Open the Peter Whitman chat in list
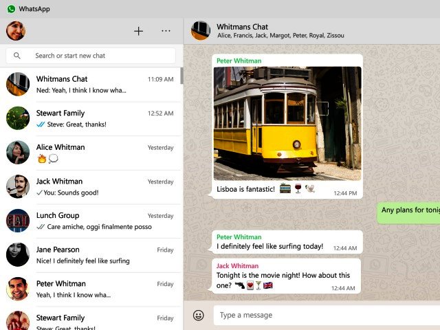Viewport: 440px width, 330px height. (x=91, y=289)
